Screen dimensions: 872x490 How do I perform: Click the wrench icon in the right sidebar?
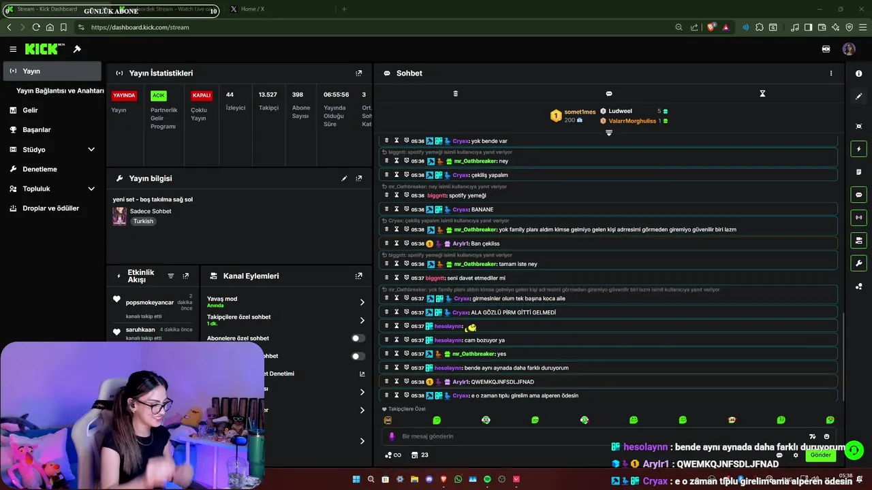pos(858,263)
